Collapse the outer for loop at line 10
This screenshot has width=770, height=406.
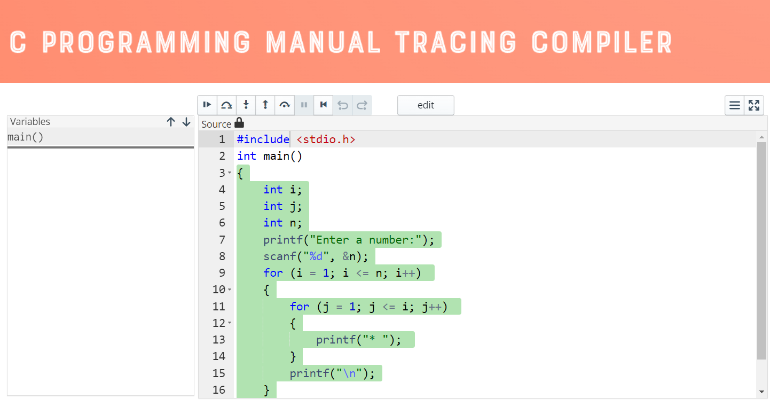tap(230, 289)
